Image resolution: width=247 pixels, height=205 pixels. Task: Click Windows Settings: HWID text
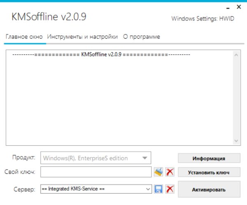point(203,19)
